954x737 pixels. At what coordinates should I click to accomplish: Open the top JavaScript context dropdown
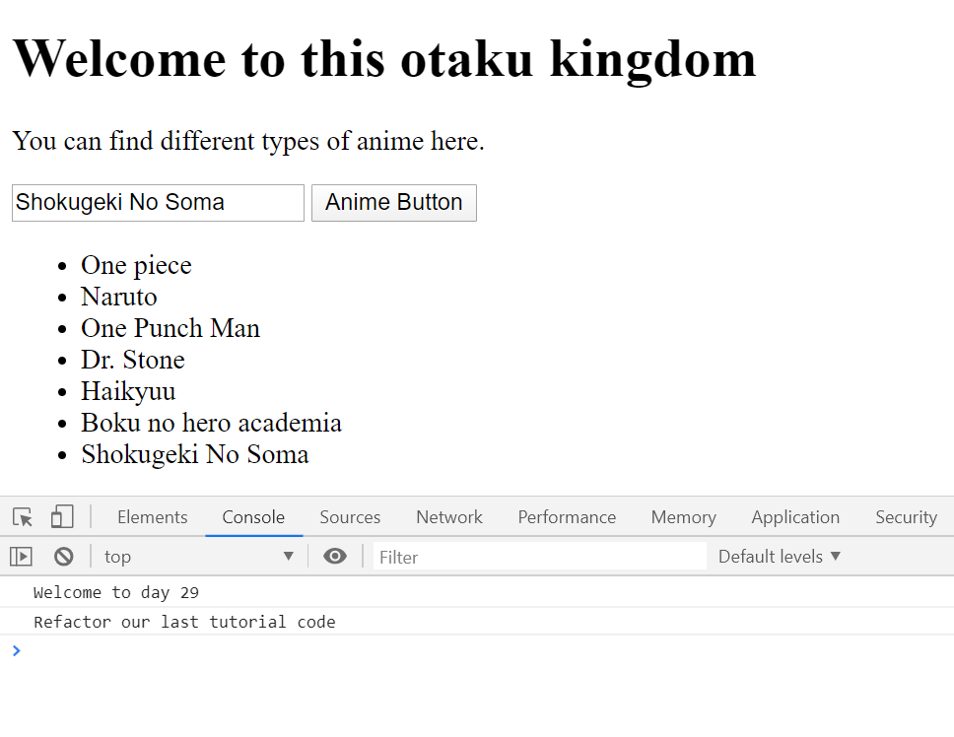point(199,557)
